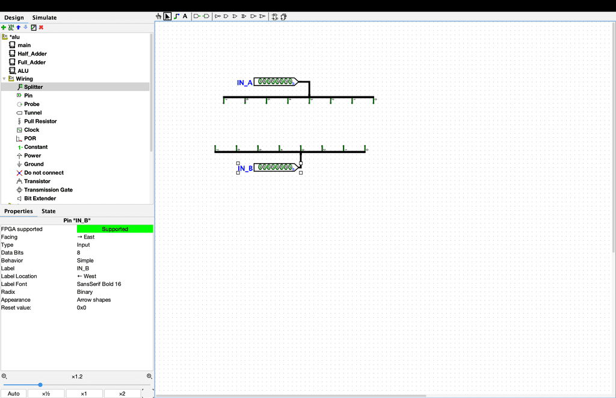Click the Auto zoom button

14,394
